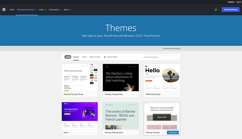Click the Astra theme name
Viewport: 242px width, 139px height.
[x=66, y=133]
